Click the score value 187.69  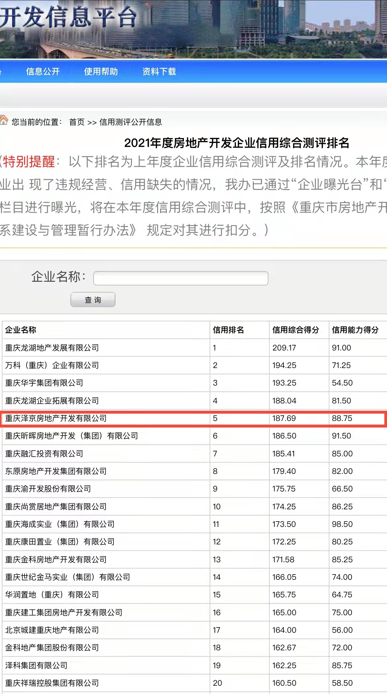coord(284,418)
